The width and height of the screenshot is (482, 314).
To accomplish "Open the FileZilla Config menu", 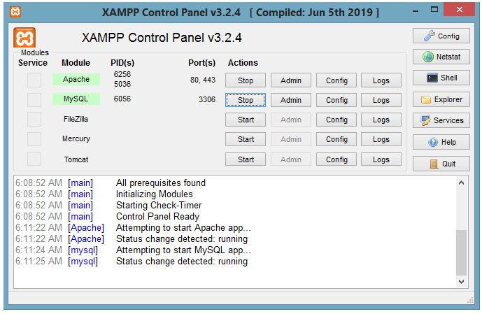I will [x=336, y=120].
